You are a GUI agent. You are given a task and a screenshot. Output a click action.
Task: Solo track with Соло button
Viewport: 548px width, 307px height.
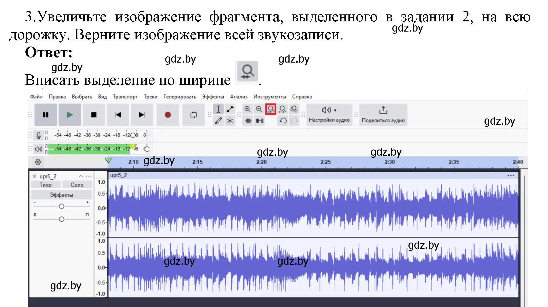[77, 185]
